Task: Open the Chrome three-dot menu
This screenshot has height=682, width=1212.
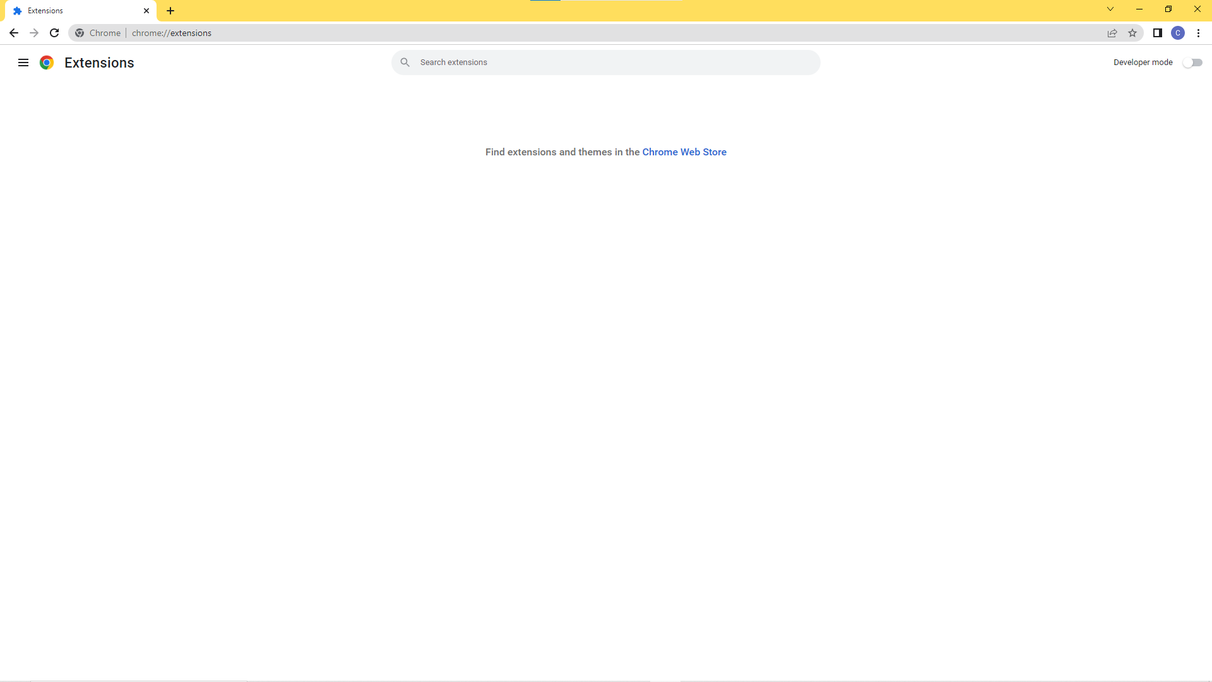Action: click(x=1198, y=33)
